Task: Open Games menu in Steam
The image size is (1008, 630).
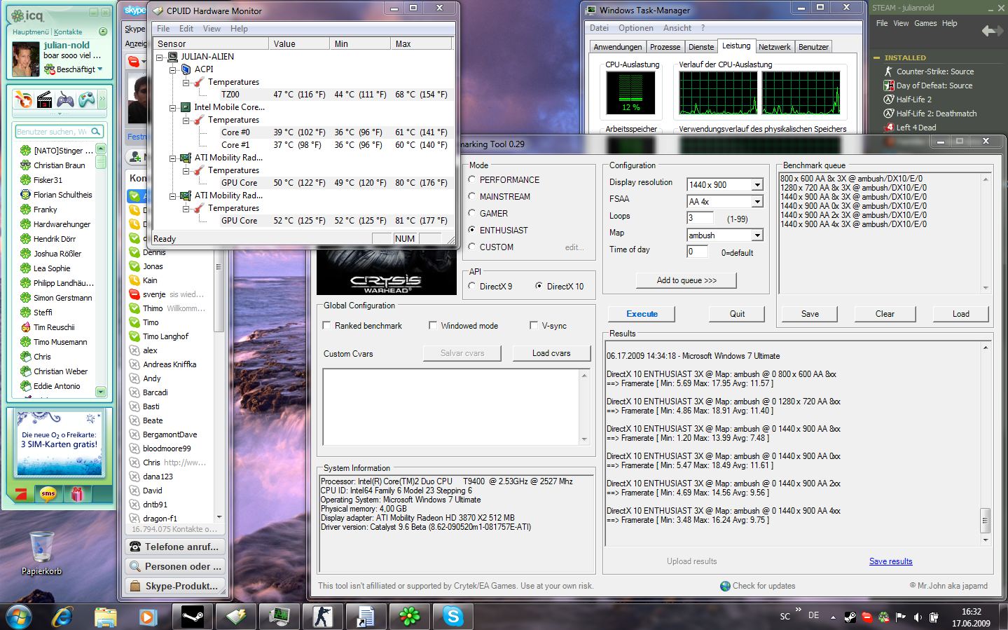Action: point(925,23)
